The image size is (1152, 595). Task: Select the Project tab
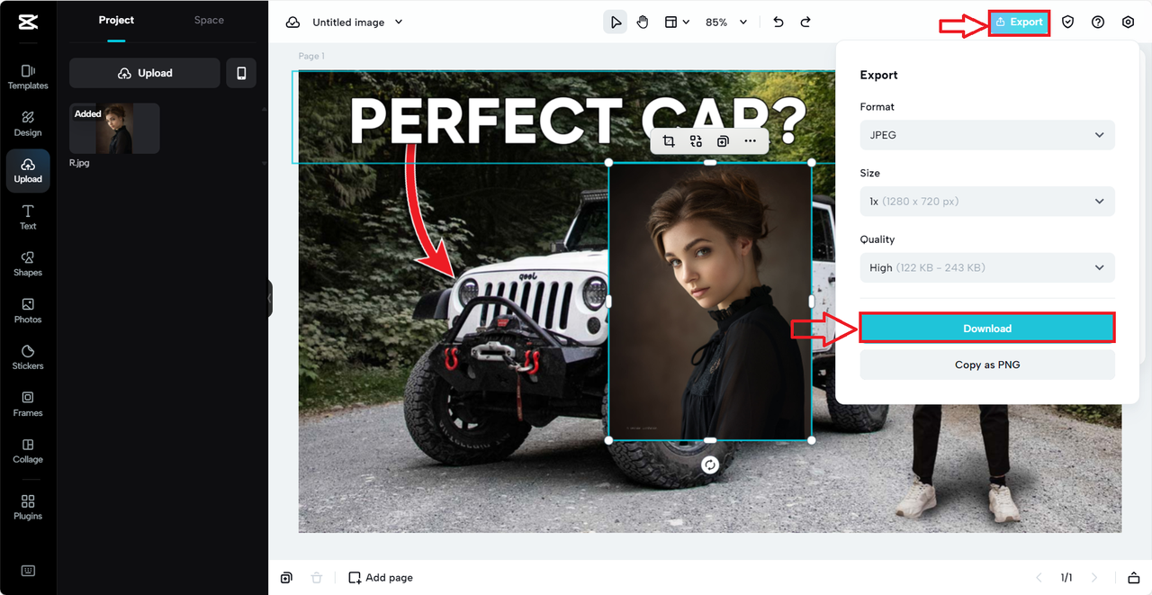coord(116,20)
